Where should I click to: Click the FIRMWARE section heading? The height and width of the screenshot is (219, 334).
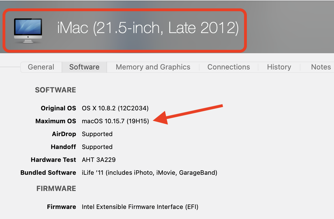pos(56,189)
